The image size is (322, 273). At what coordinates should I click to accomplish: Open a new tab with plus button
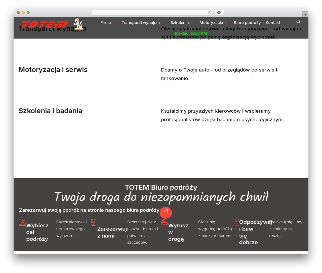coord(305,14)
